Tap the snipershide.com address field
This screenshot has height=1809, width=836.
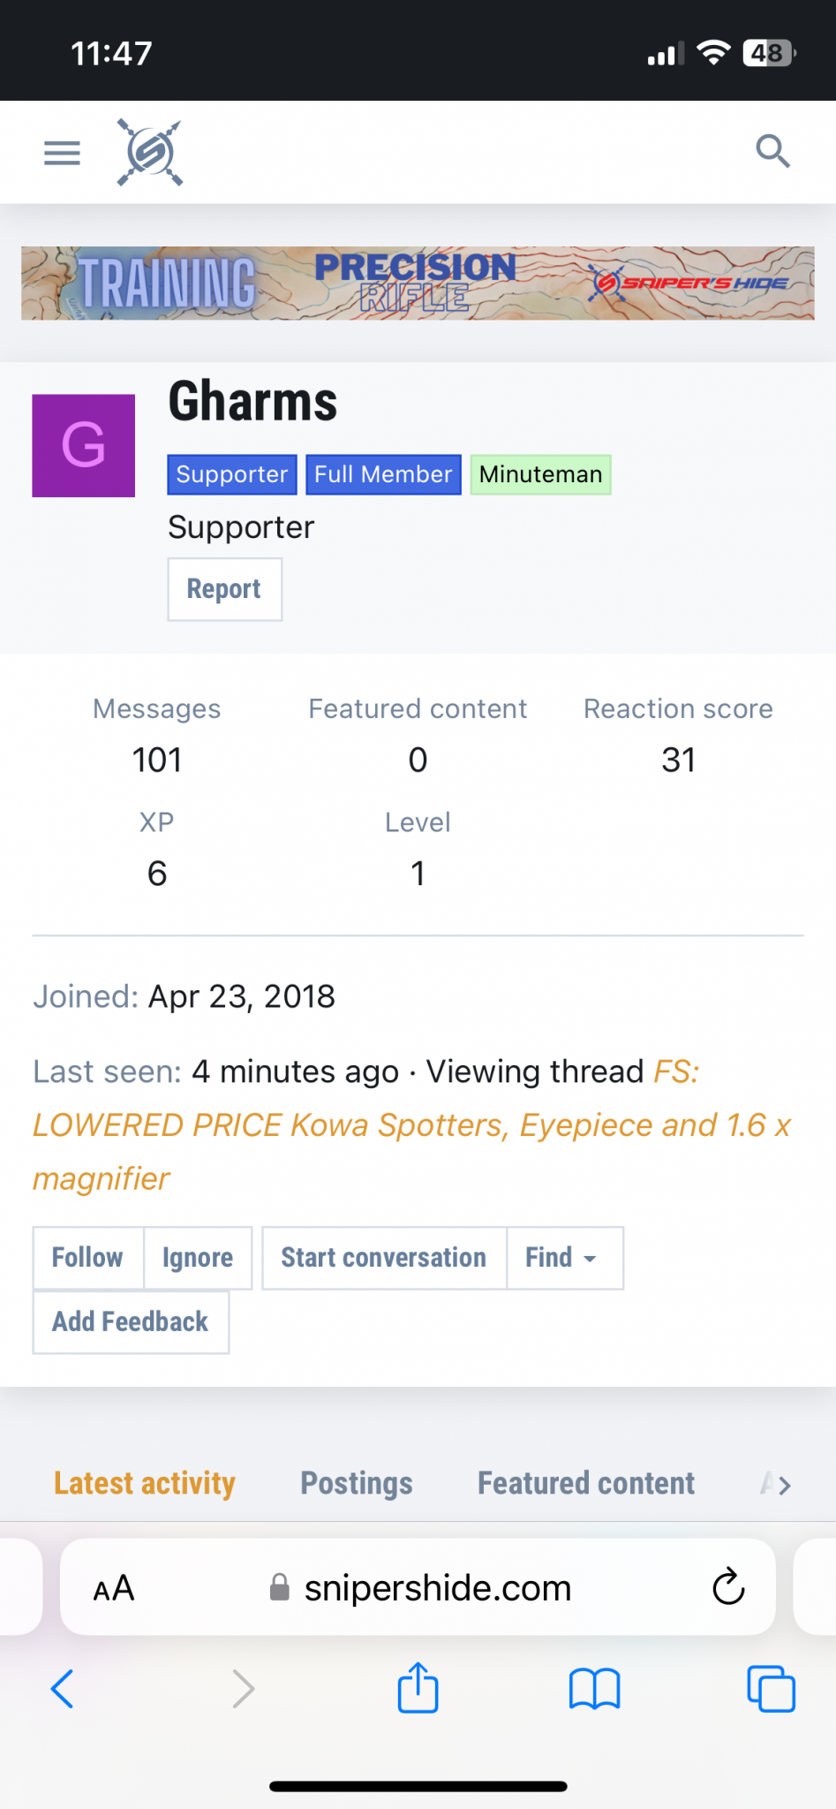pos(437,1588)
